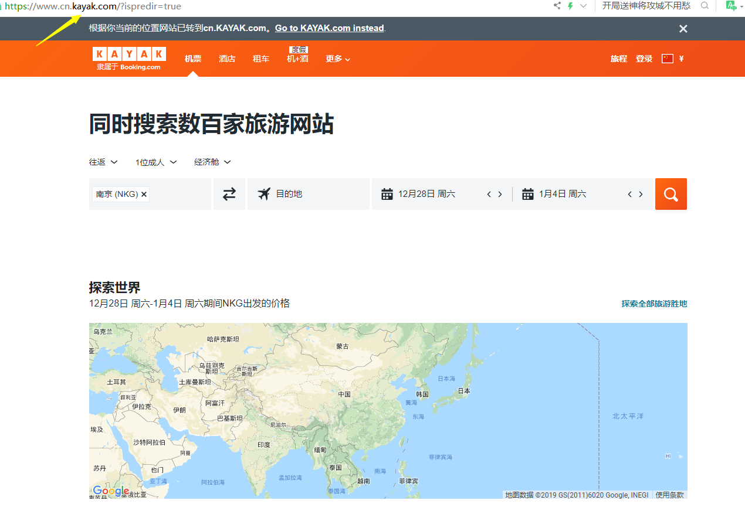
Task: Click the 韩国 label on the map
Action: pyautogui.click(x=422, y=394)
